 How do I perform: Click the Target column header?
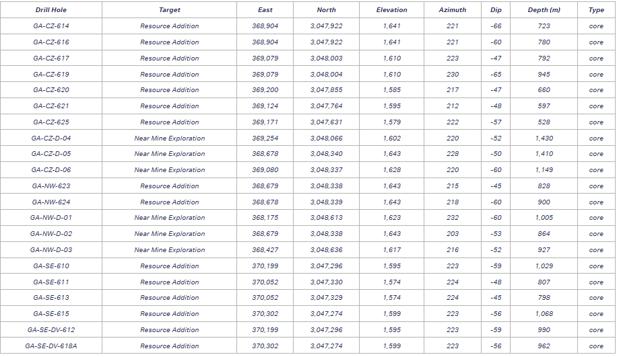click(x=169, y=10)
